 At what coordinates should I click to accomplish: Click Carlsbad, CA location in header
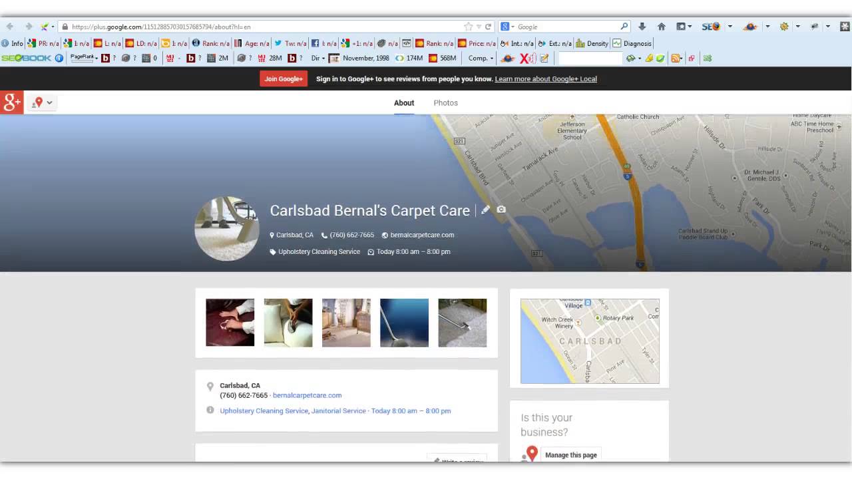point(295,235)
